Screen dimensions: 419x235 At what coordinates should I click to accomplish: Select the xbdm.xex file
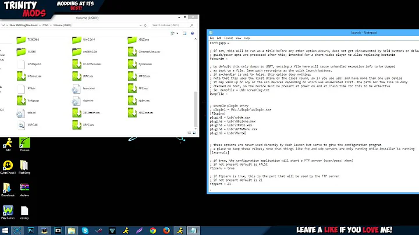tap(139, 101)
